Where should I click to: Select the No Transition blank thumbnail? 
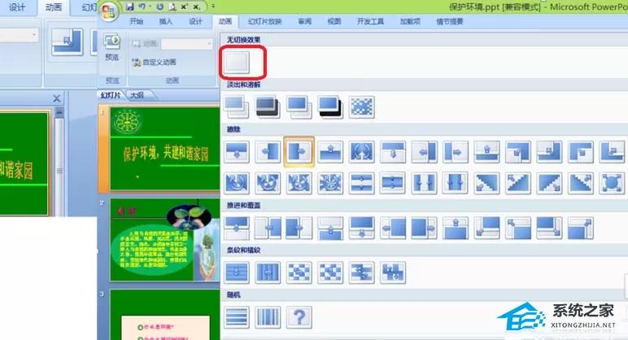237,62
